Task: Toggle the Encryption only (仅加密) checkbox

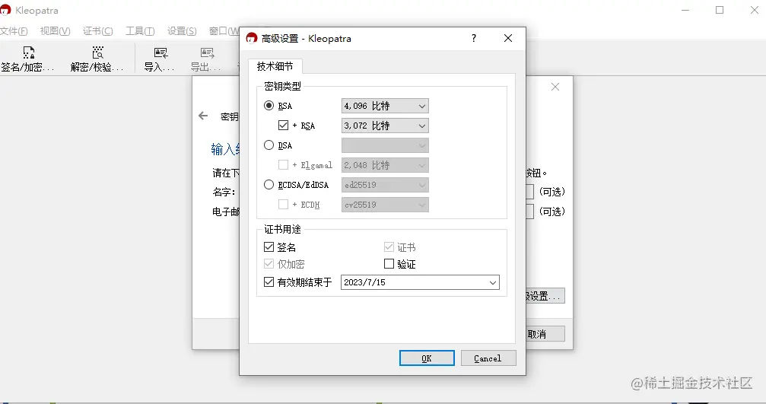Action: pyautogui.click(x=269, y=264)
